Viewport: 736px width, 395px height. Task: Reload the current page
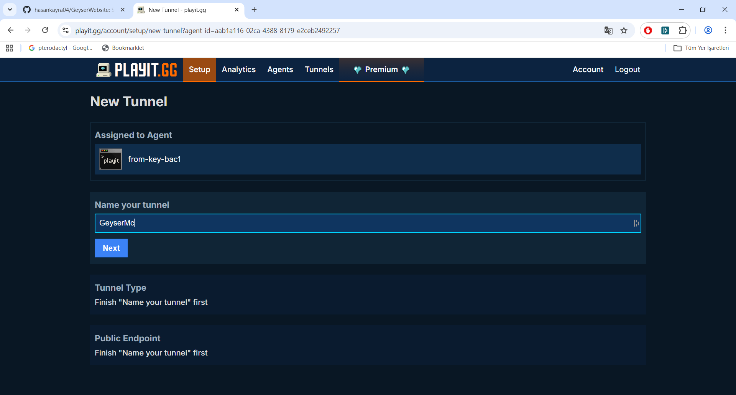coord(45,30)
